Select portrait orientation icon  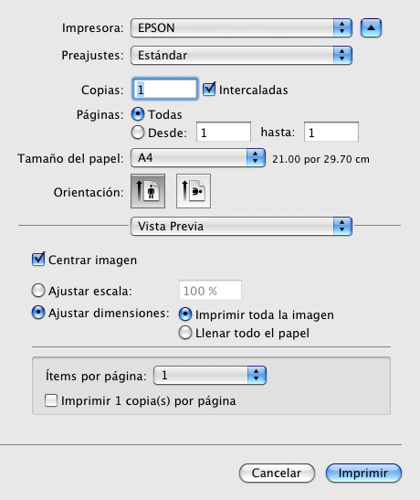(x=148, y=191)
